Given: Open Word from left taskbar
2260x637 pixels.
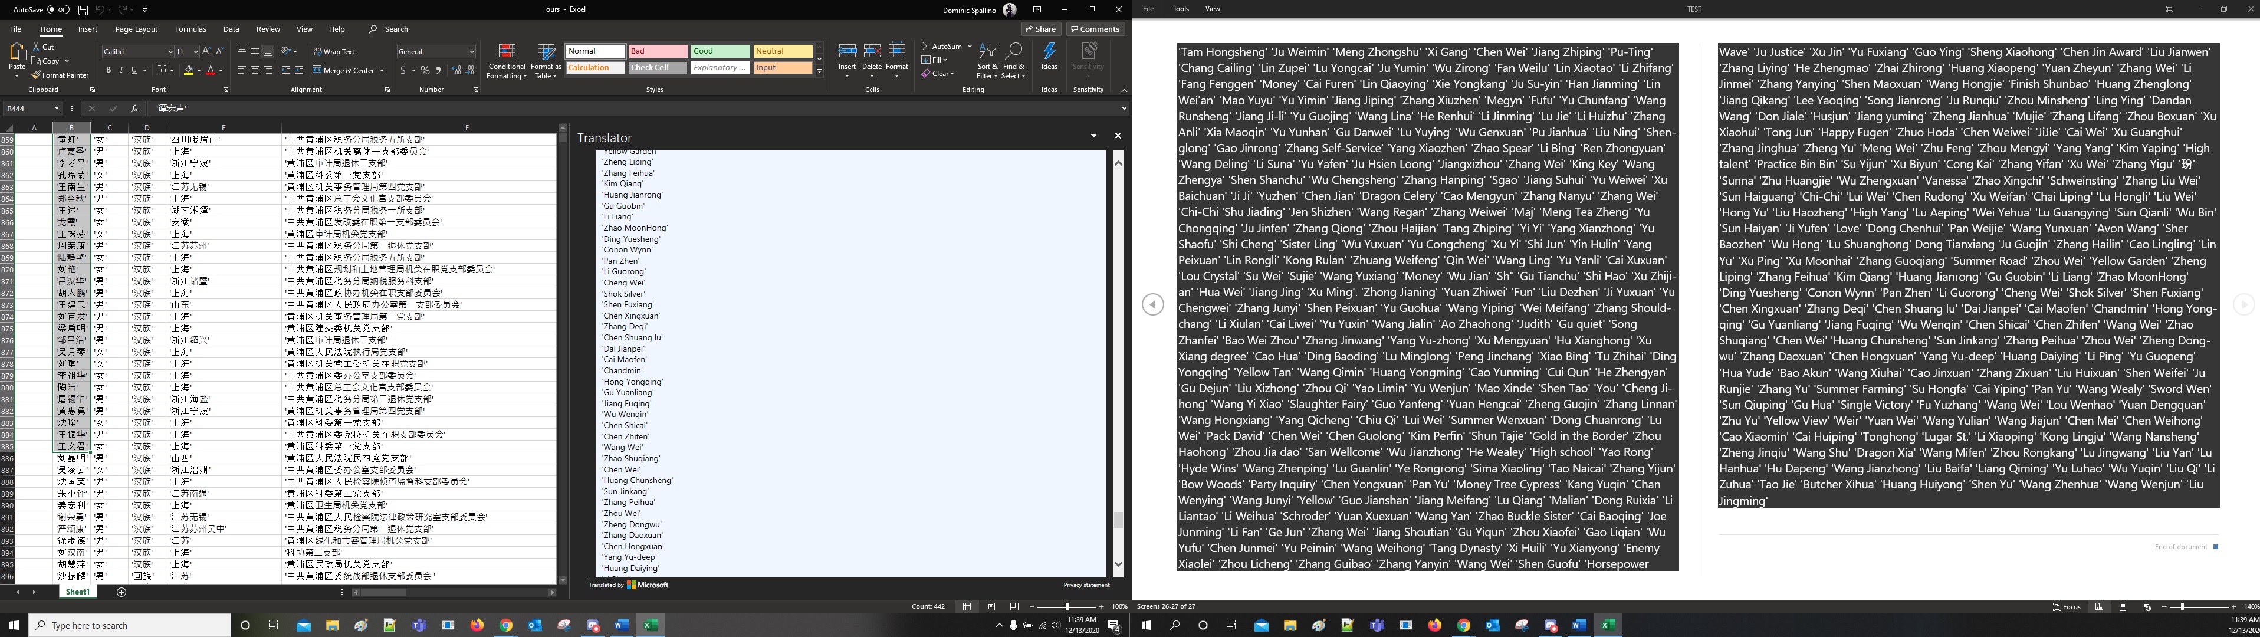Looking at the screenshot, I should (622, 626).
